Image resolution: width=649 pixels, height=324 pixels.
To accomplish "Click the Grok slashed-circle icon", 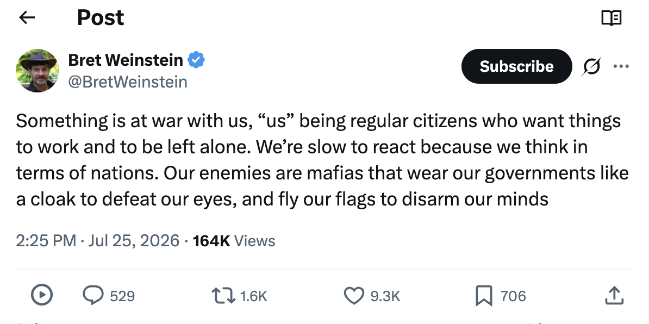I will (591, 66).
